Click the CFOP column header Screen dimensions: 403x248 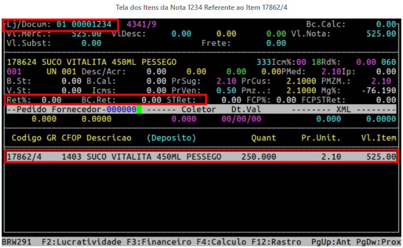click(x=72, y=138)
